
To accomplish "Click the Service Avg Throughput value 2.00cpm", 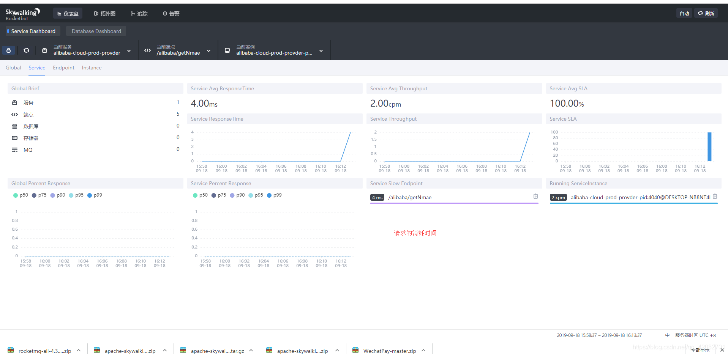I will tap(385, 103).
